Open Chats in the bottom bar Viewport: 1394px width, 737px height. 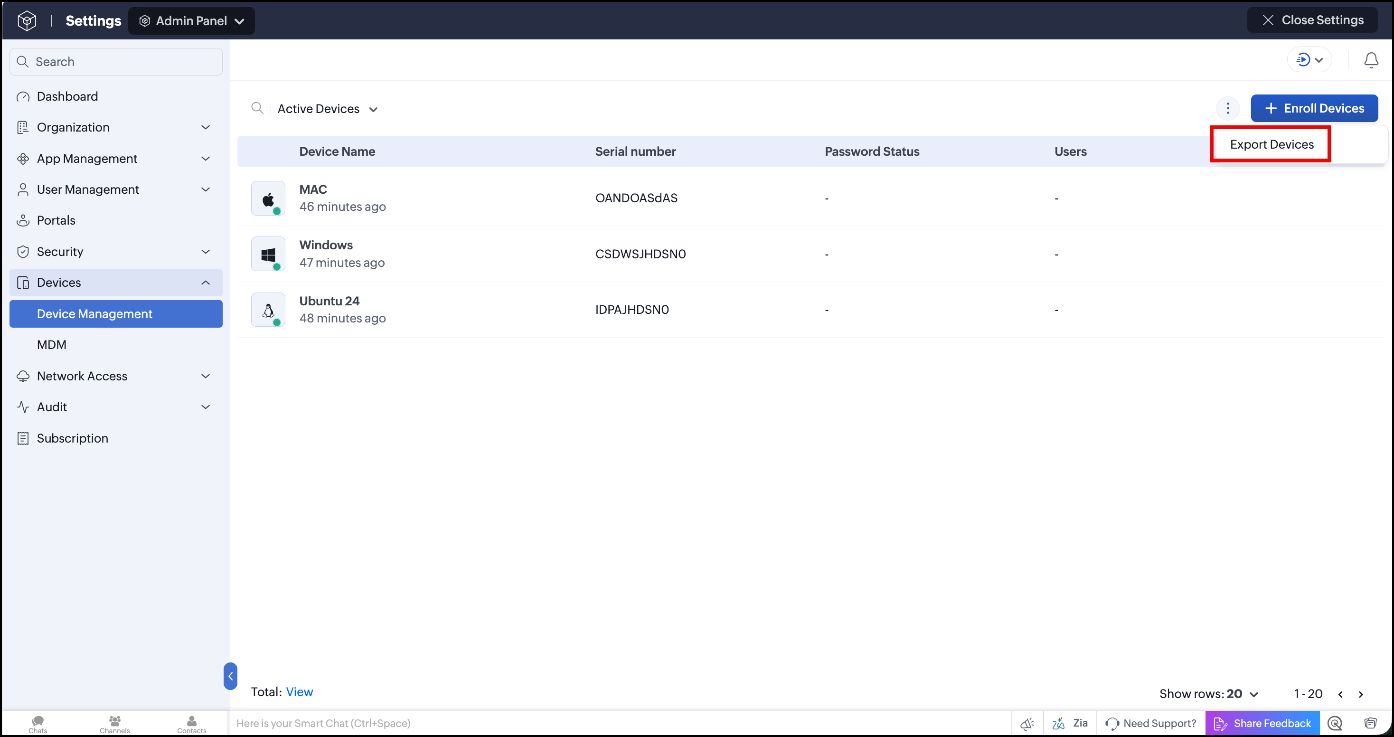click(38, 724)
